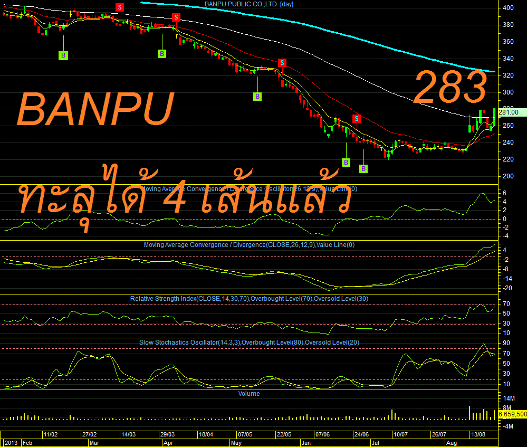Viewport: 527px width, 447px height.
Task: Click the B buy marker in late March
Action: (162, 53)
